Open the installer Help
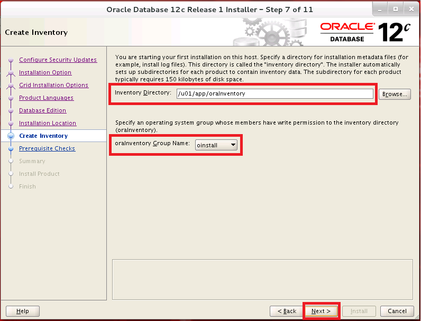The height and width of the screenshot is (321, 421). click(x=23, y=311)
